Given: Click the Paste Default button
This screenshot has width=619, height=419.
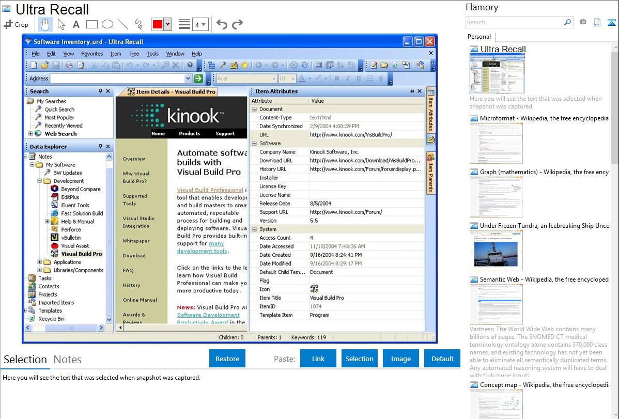Looking at the screenshot, I should coord(442,359).
